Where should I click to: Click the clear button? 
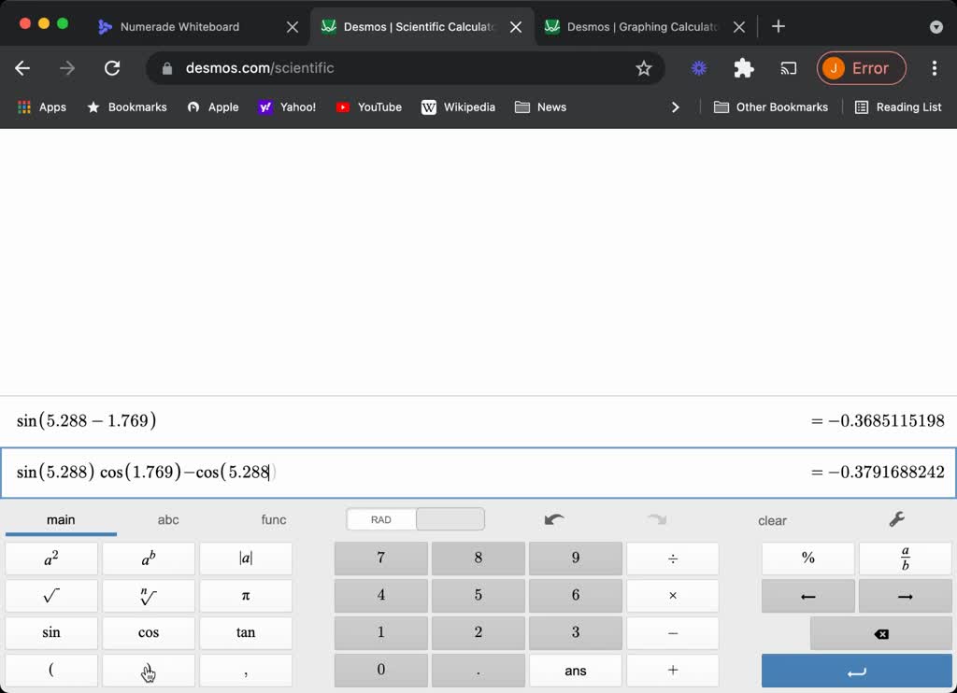(x=772, y=520)
